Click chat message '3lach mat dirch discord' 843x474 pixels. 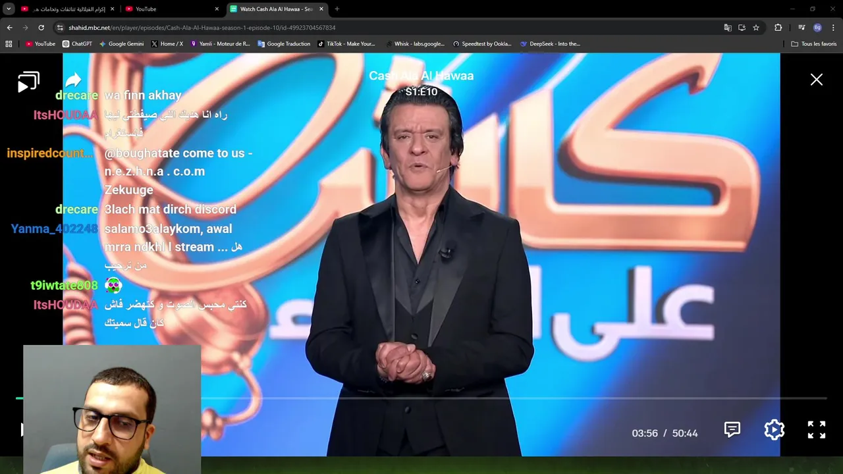tap(170, 209)
